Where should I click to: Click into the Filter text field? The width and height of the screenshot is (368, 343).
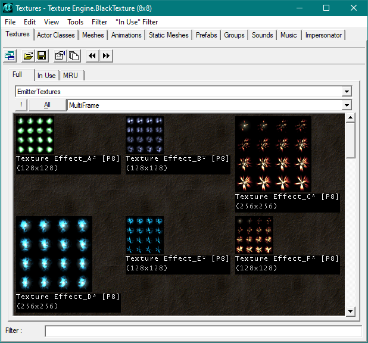pyautogui.click(x=203, y=331)
